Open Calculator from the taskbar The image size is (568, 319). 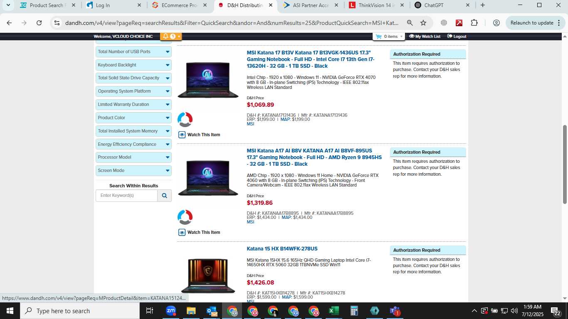pos(354,311)
